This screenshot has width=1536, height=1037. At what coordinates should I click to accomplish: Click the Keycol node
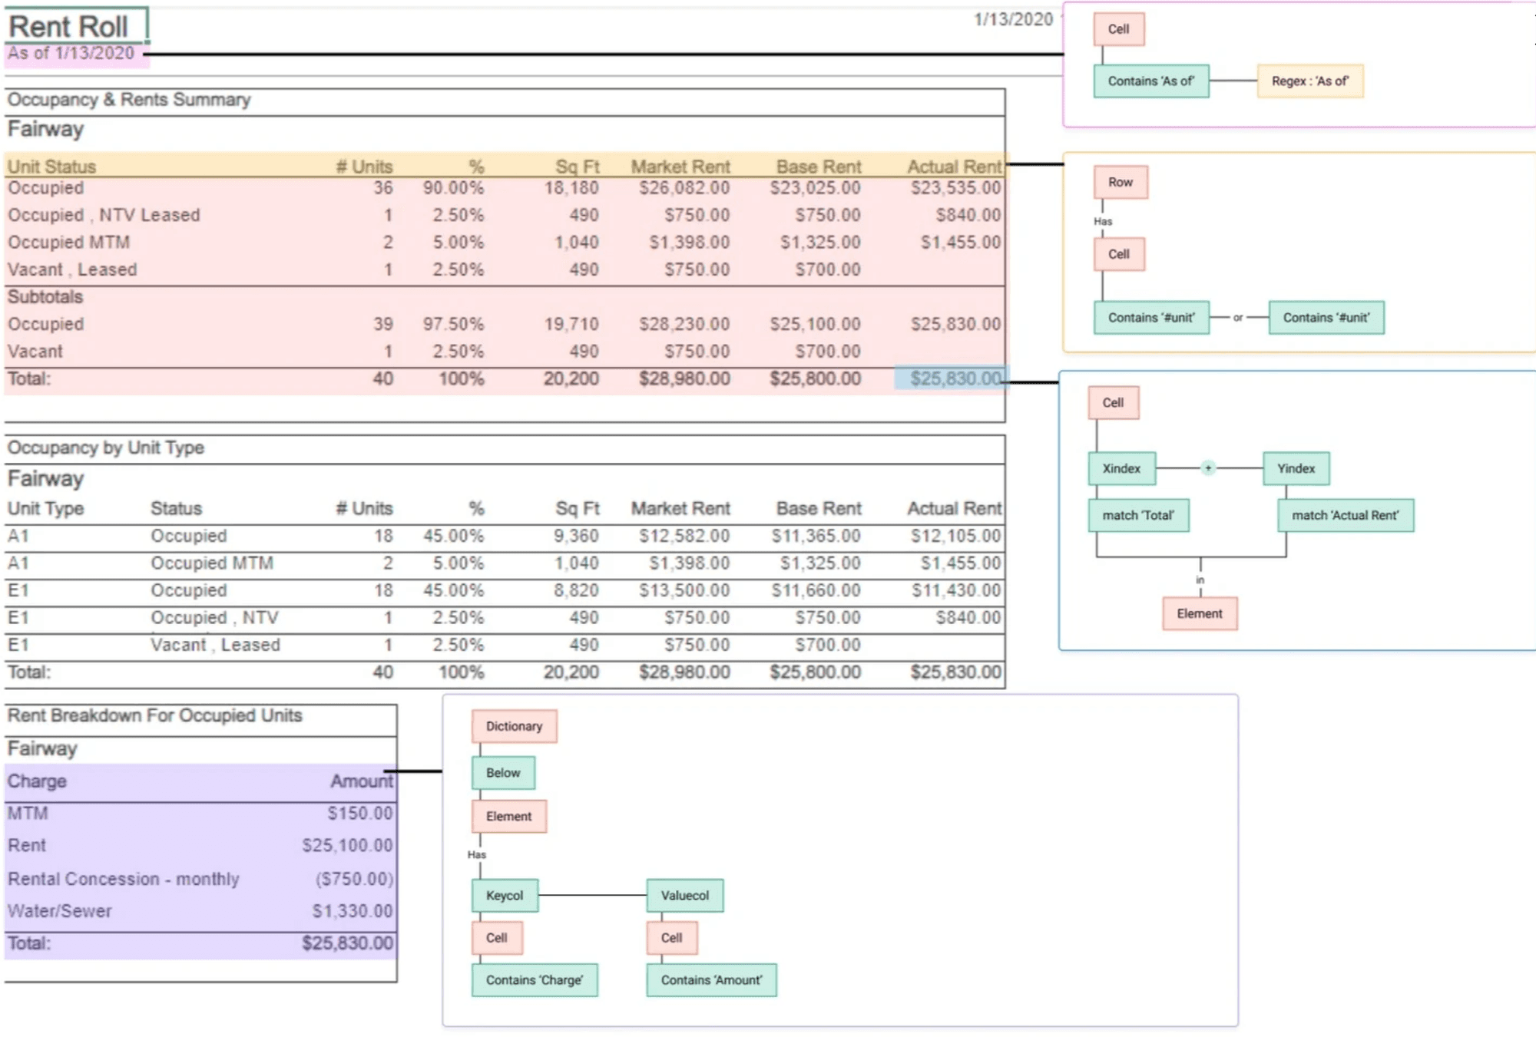504,895
